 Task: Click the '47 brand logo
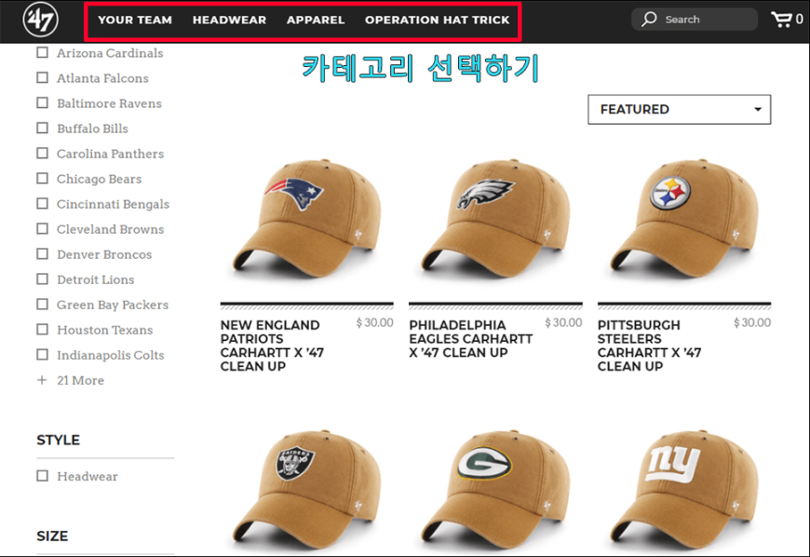click(40, 20)
